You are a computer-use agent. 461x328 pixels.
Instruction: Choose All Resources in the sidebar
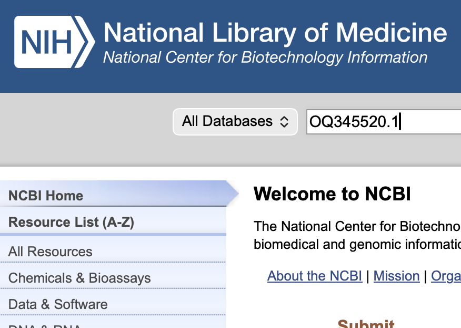click(51, 252)
